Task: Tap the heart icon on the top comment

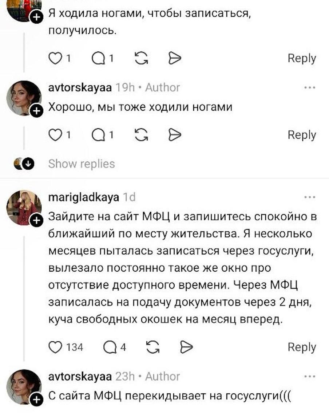Action: coord(56,58)
